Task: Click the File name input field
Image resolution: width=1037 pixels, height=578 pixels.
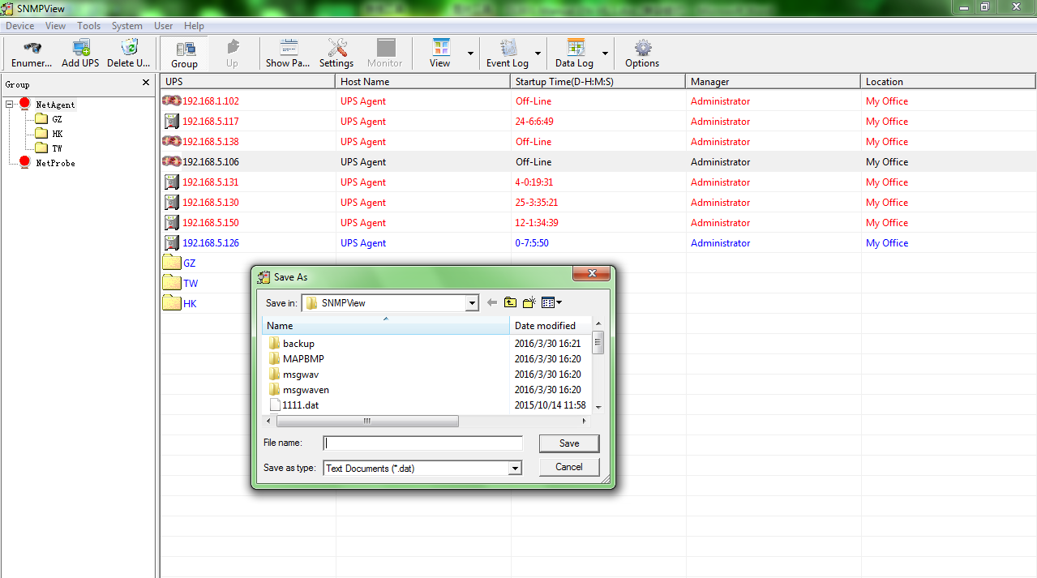Action: pos(423,443)
